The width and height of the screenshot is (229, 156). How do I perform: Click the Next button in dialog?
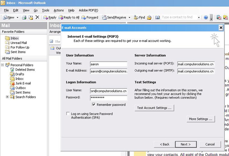coord(186,145)
